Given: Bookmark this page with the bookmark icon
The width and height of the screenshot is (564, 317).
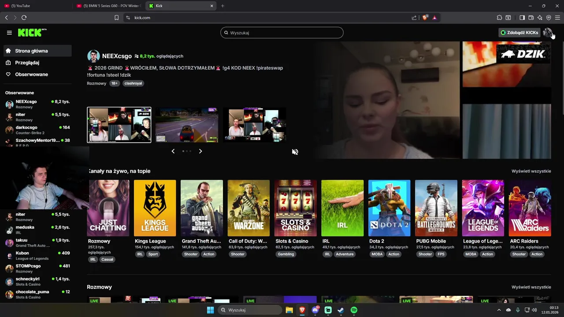Looking at the screenshot, I should (116, 18).
